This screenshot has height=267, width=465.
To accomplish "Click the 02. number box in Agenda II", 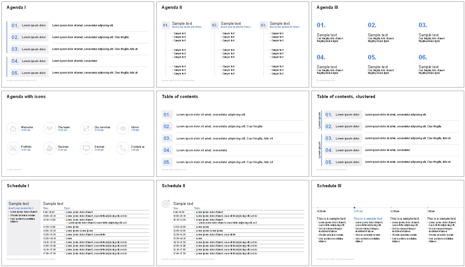I will 215,25.
